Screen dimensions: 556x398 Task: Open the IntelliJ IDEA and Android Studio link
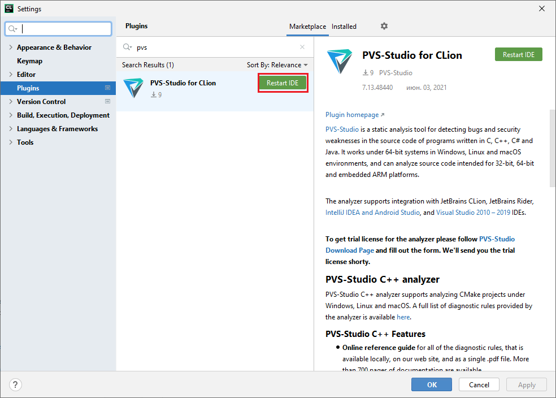coord(373,213)
